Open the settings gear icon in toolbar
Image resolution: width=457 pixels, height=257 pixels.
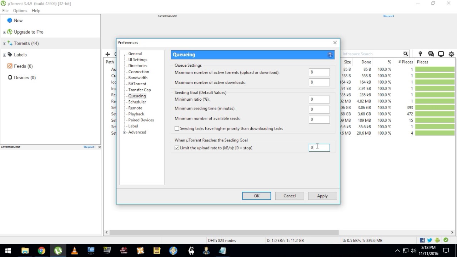tap(451, 54)
